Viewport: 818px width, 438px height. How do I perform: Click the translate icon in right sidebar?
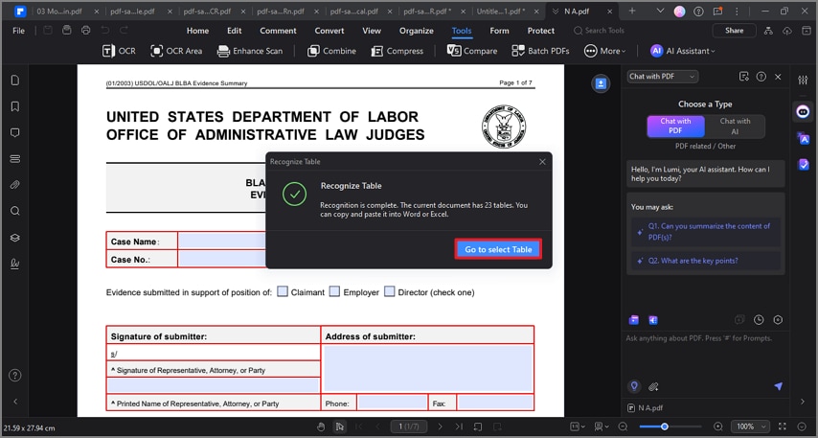pos(803,138)
